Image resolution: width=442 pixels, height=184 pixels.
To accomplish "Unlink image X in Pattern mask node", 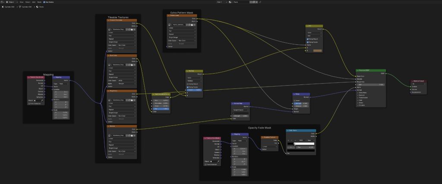I will (x=195, y=25).
